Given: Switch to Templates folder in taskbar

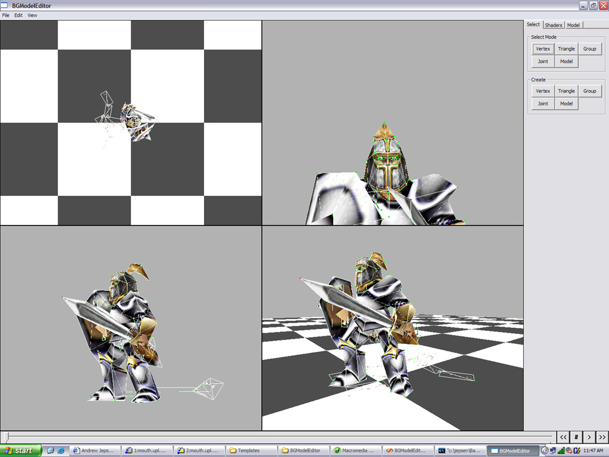Looking at the screenshot, I should (252, 450).
